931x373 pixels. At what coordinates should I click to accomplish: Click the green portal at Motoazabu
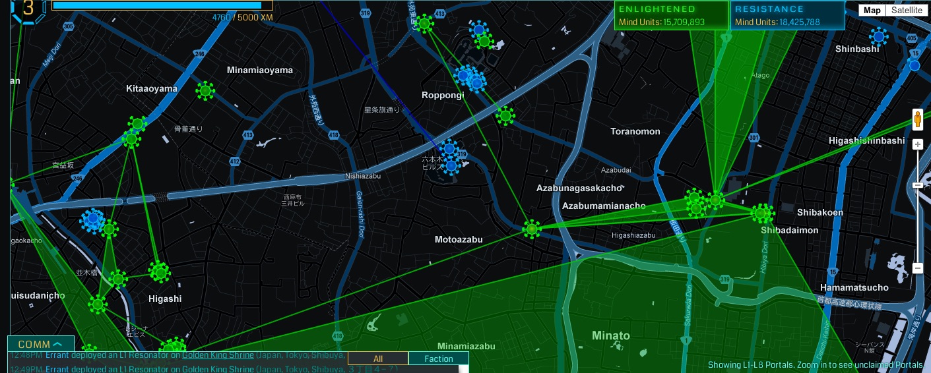tap(531, 229)
